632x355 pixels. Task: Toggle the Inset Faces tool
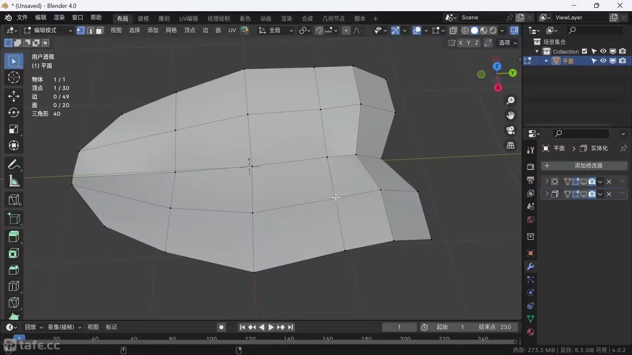click(x=13, y=253)
